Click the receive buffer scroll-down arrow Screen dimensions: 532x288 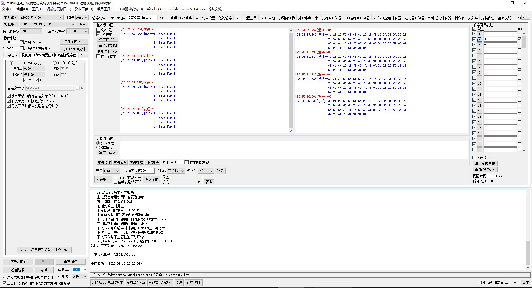point(291,131)
